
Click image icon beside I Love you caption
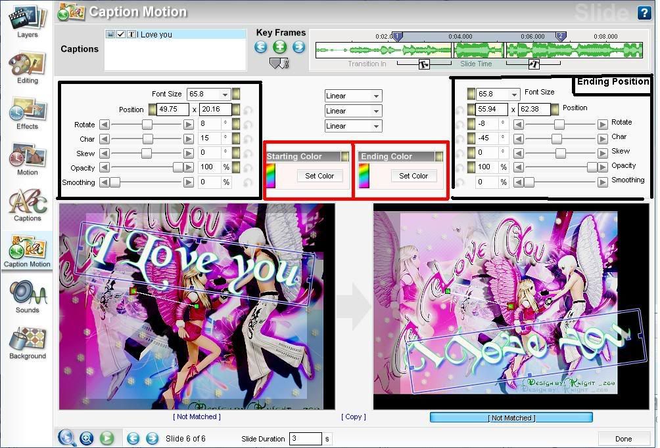(x=110, y=34)
